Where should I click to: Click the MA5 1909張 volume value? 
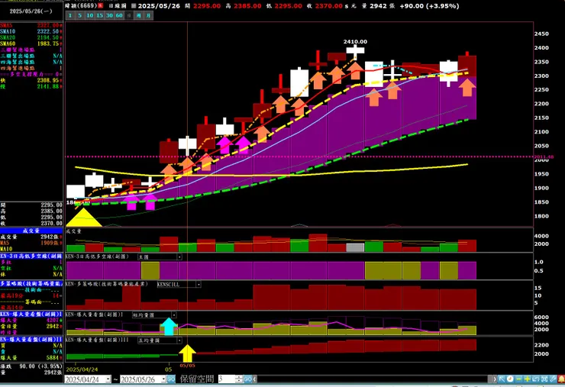pos(48,243)
